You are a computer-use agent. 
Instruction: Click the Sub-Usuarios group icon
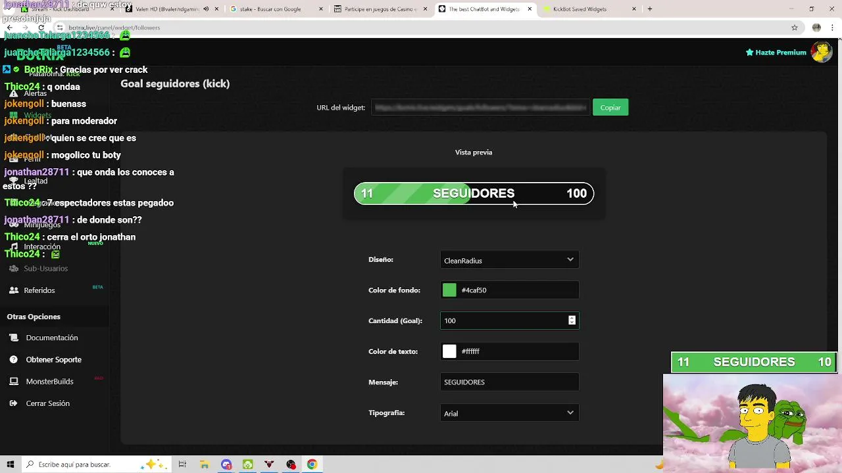coord(14,269)
